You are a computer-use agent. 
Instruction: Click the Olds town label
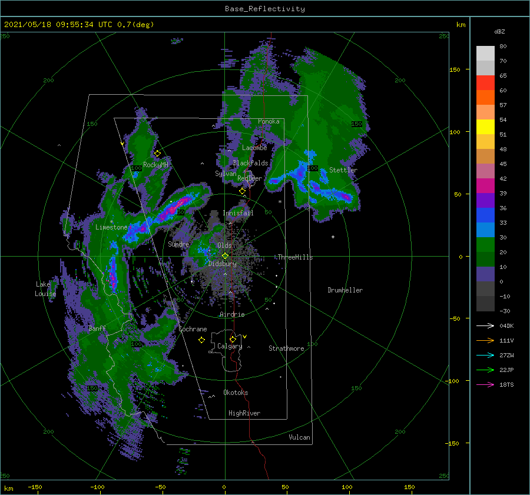click(224, 245)
